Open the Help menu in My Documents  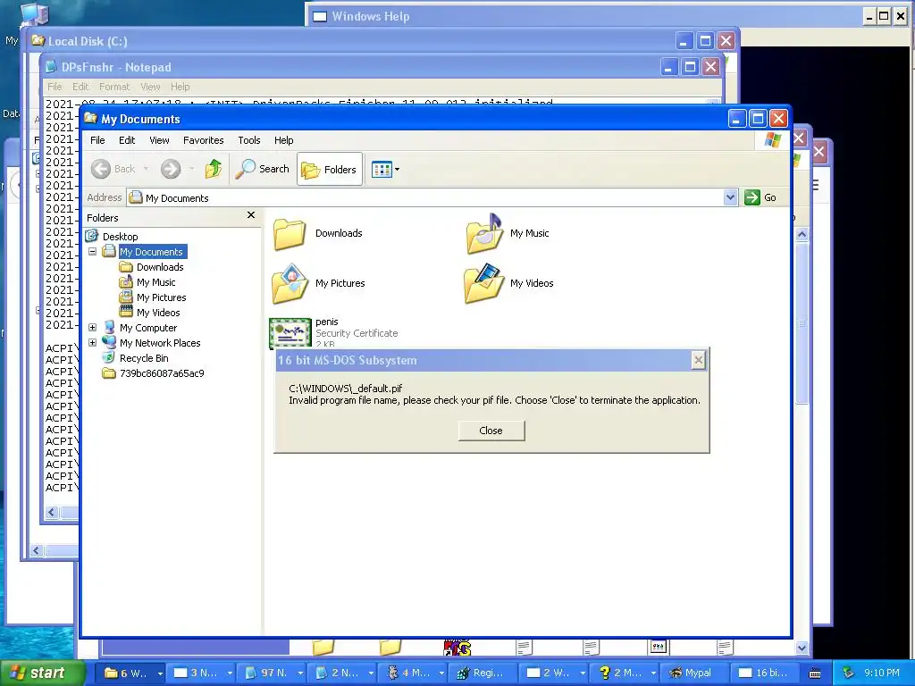(283, 140)
